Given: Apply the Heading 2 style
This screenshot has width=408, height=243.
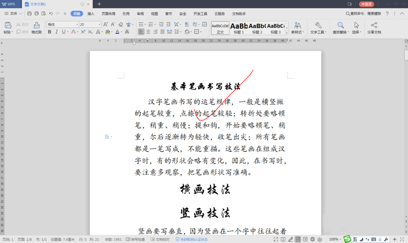Looking at the screenshot, I should (x=257, y=28).
